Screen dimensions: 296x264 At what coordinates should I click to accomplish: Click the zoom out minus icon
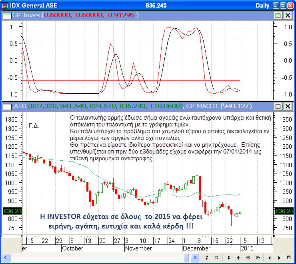pyautogui.click(x=248, y=258)
